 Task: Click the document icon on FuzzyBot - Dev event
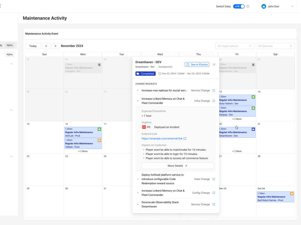click(x=99, y=65)
